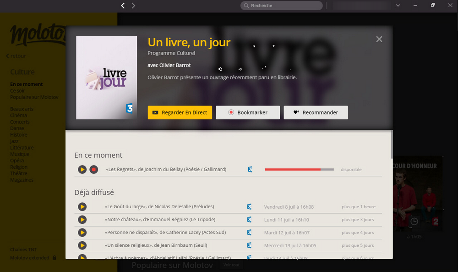Click the Recherche search field
This screenshot has height=272, width=458.
click(282, 6)
